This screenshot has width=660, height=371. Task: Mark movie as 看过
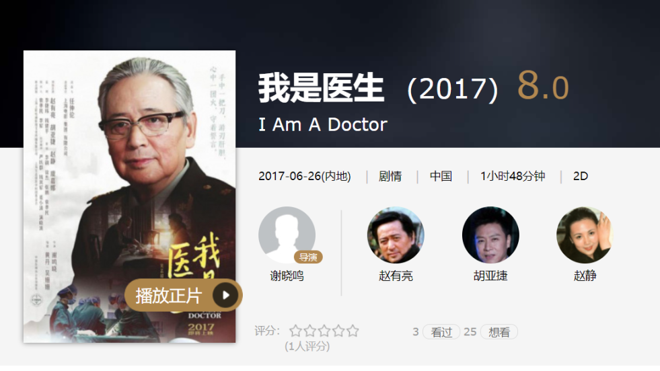[441, 332]
